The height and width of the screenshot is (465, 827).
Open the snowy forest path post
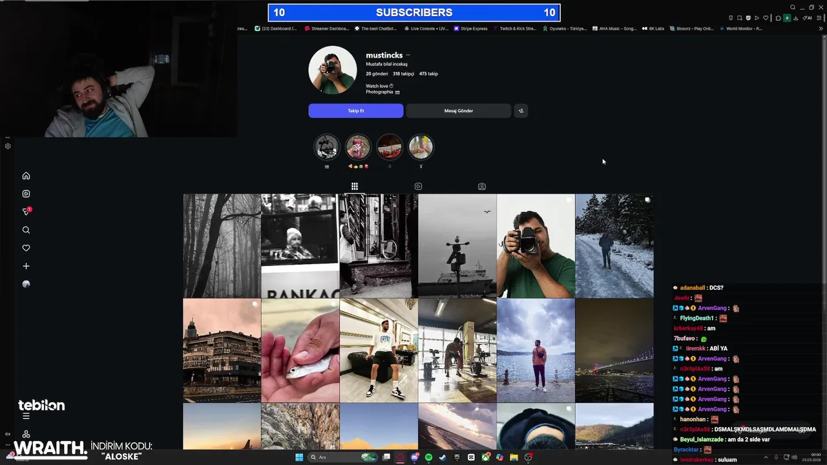tap(614, 246)
